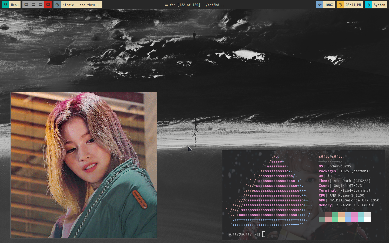Screen dimensions: 389x243
Task: Click the Icons line Qogir [GTK2/3]
Action: coord(341,185)
